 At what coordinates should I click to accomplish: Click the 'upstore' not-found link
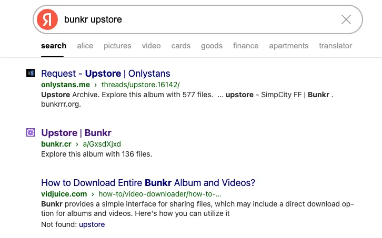[92, 224]
